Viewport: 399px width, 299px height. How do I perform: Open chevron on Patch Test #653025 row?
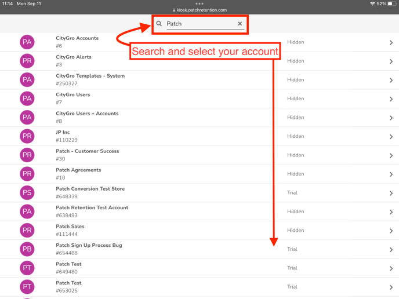[x=391, y=287]
